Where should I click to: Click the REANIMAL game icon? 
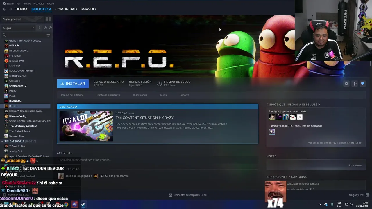point(6,101)
